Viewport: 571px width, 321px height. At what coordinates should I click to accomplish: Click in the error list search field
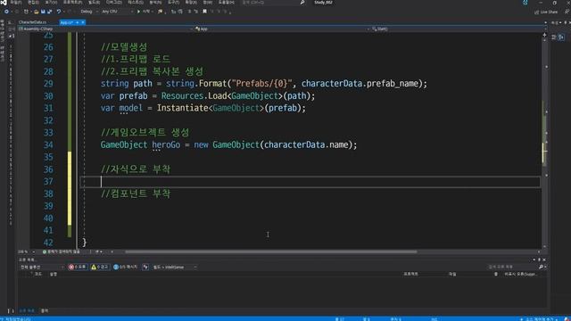tap(513, 267)
